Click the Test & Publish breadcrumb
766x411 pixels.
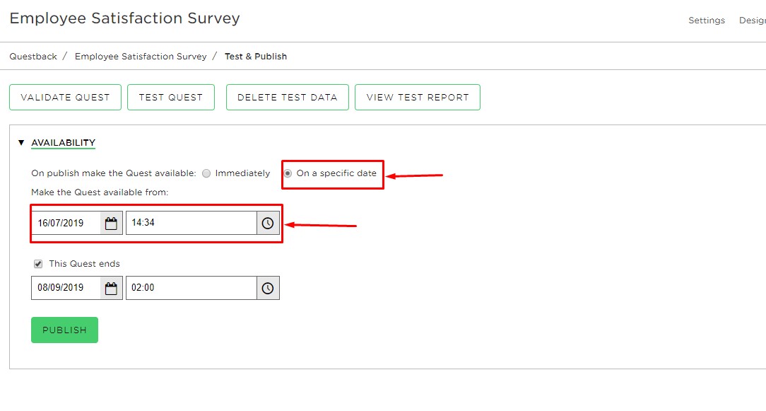[x=256, y=57]
